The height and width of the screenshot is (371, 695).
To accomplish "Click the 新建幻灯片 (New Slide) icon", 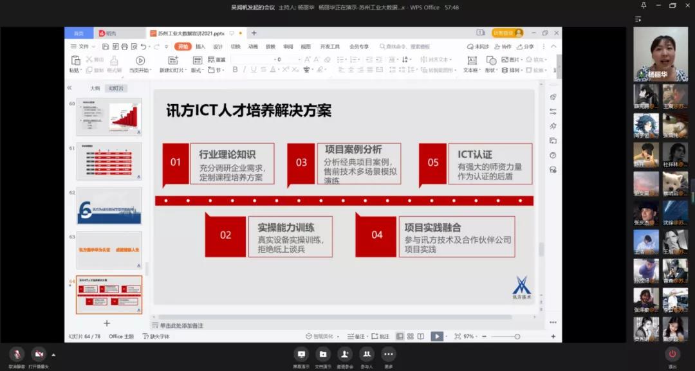I will tap(172, 60).
